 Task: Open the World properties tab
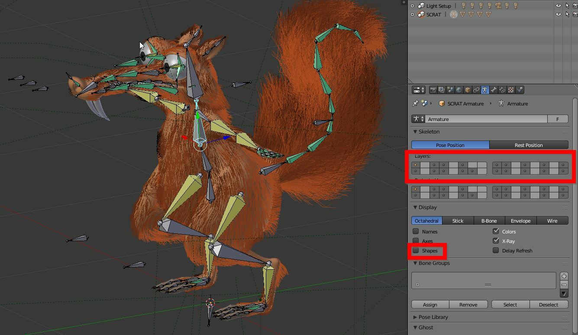(x=459, y=90)
